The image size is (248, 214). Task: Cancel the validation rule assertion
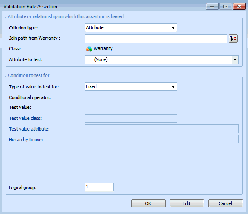(226, 203)
